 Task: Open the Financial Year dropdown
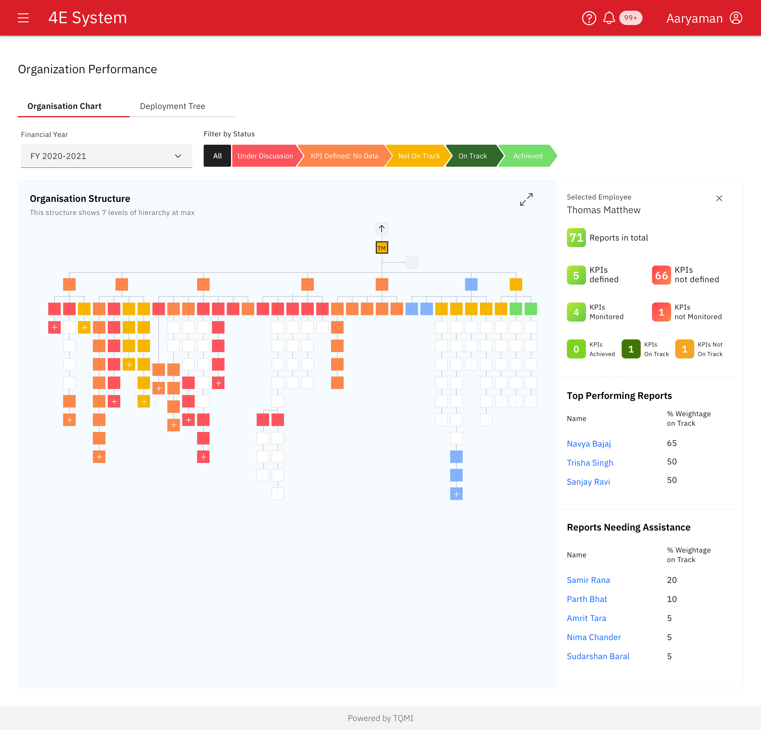[x=106, y=156]
